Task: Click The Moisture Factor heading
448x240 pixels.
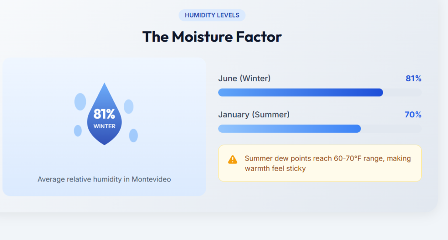Action: click(x=212, y=37)
